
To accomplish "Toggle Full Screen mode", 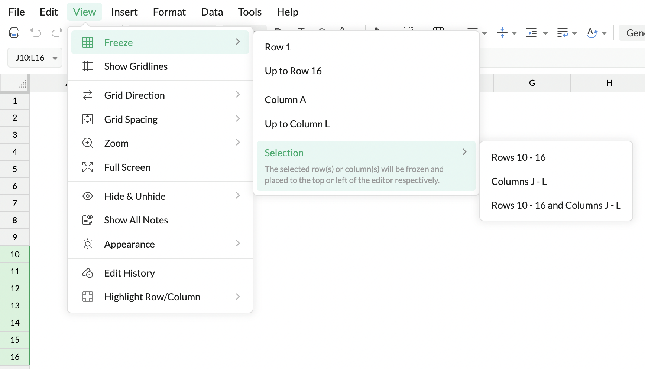I will [x=127, y=167].
